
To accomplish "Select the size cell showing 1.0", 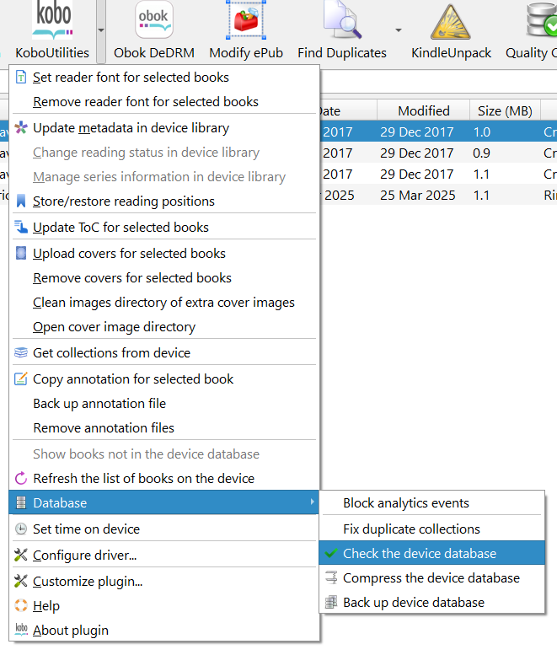I will [x=505, y=132].
